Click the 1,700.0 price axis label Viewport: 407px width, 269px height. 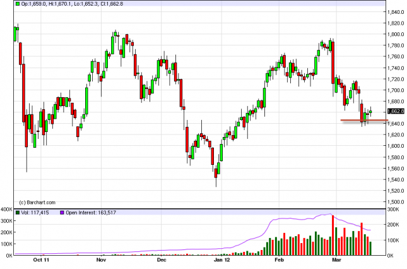click(396, 90)
